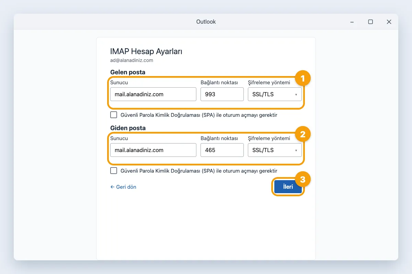Screen dimensions: 412x274
Task: Click the Geri dön link
Action: click(x=123, y=187)
